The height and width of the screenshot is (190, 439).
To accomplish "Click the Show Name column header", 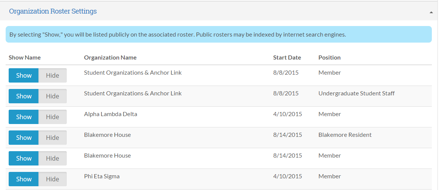I will 24,58.
